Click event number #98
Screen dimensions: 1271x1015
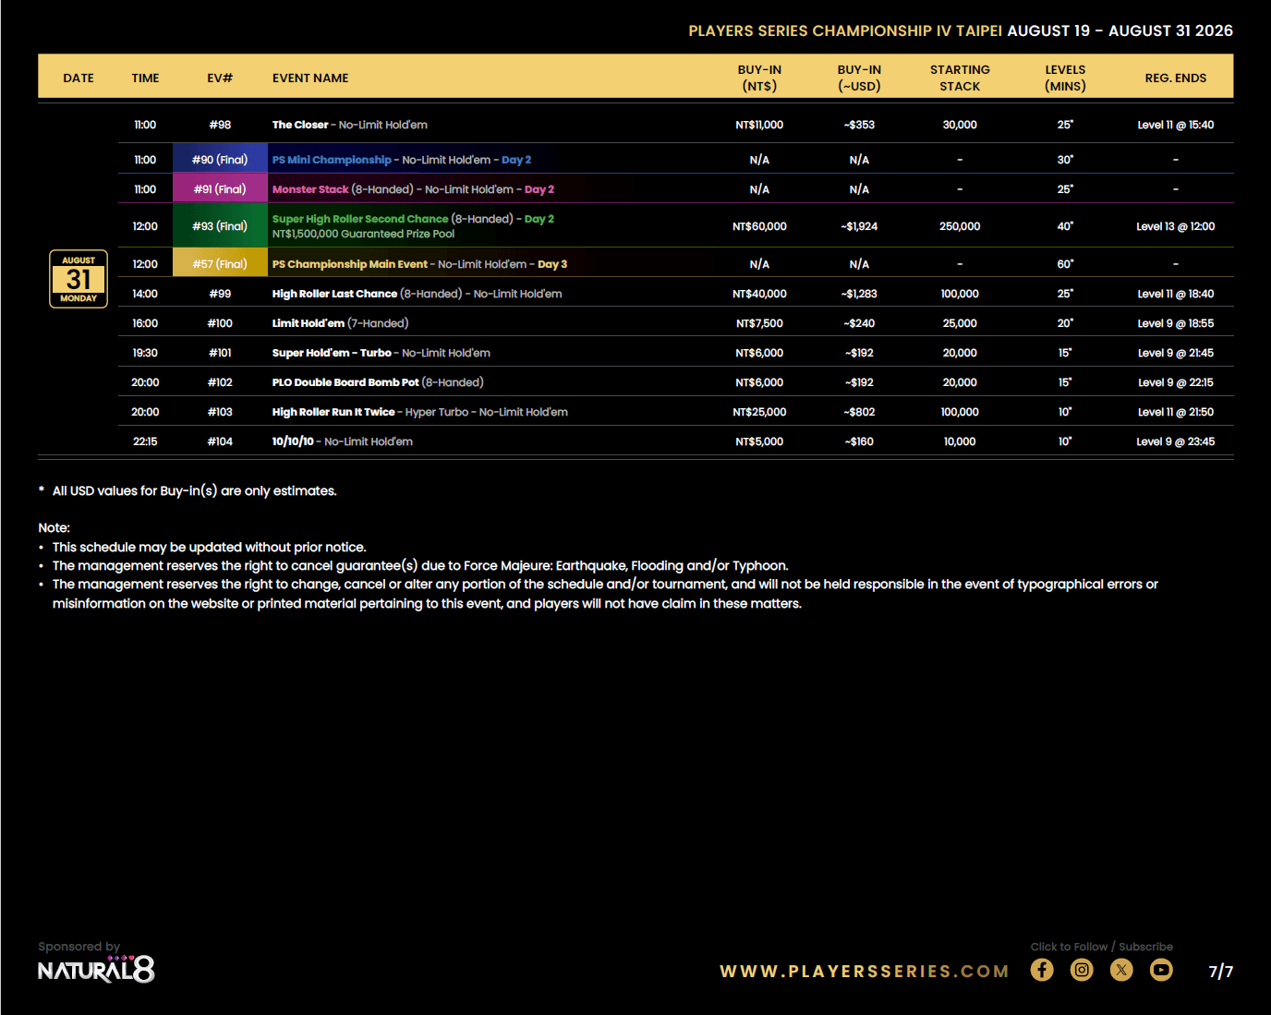tap(220, 125)
